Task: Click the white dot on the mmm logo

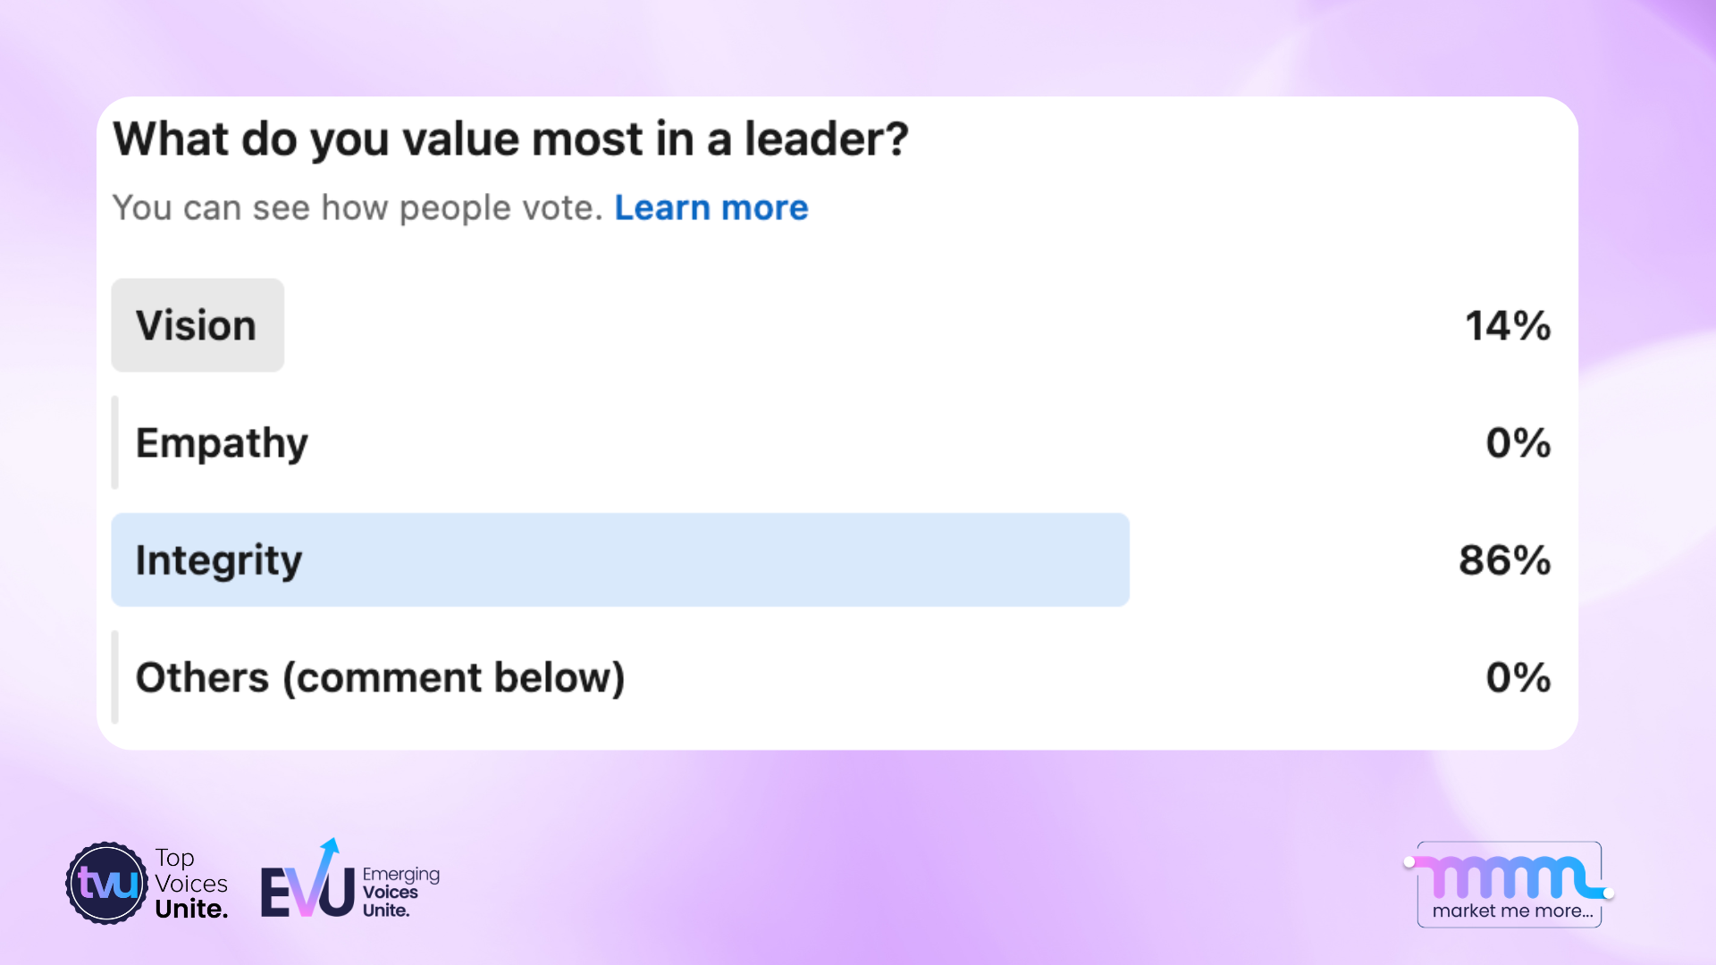Action: click(1409, 862)
